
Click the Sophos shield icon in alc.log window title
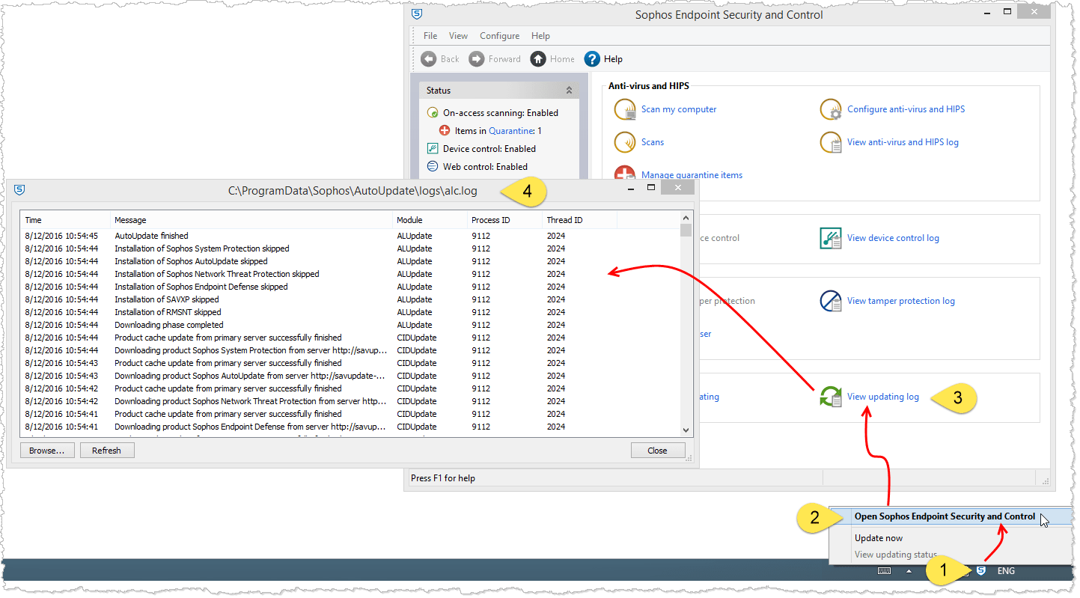coord(19,190)
